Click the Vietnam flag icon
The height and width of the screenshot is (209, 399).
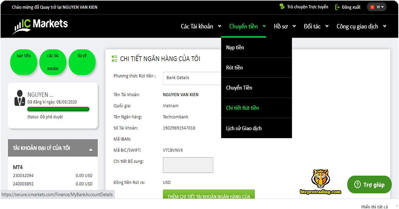tap(372, 7)
